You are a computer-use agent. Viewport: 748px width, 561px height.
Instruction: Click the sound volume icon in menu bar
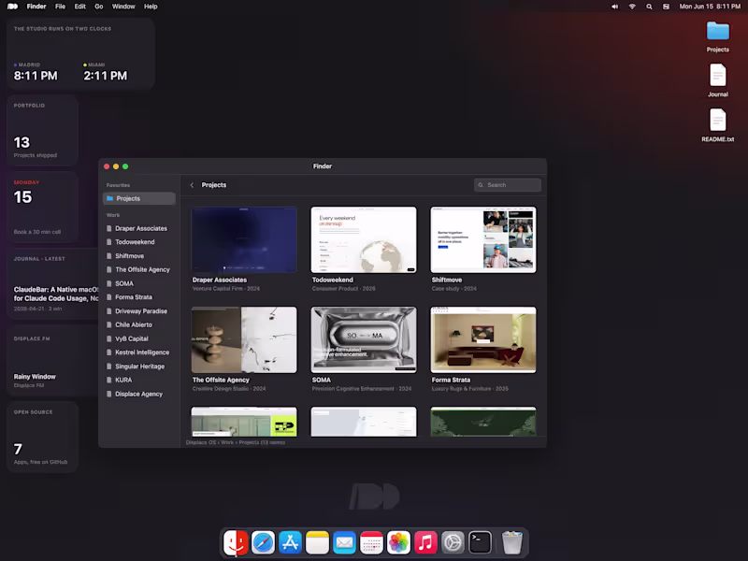615,7
